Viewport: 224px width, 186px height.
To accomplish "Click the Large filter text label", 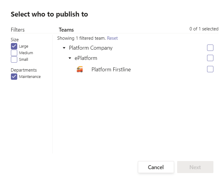I will point(24,46).
